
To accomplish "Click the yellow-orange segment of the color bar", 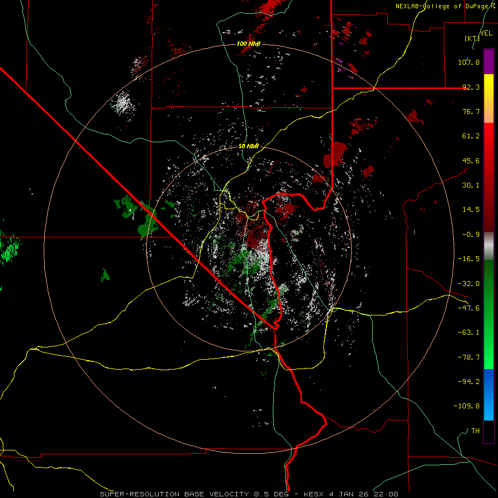I will click(489, 98).
